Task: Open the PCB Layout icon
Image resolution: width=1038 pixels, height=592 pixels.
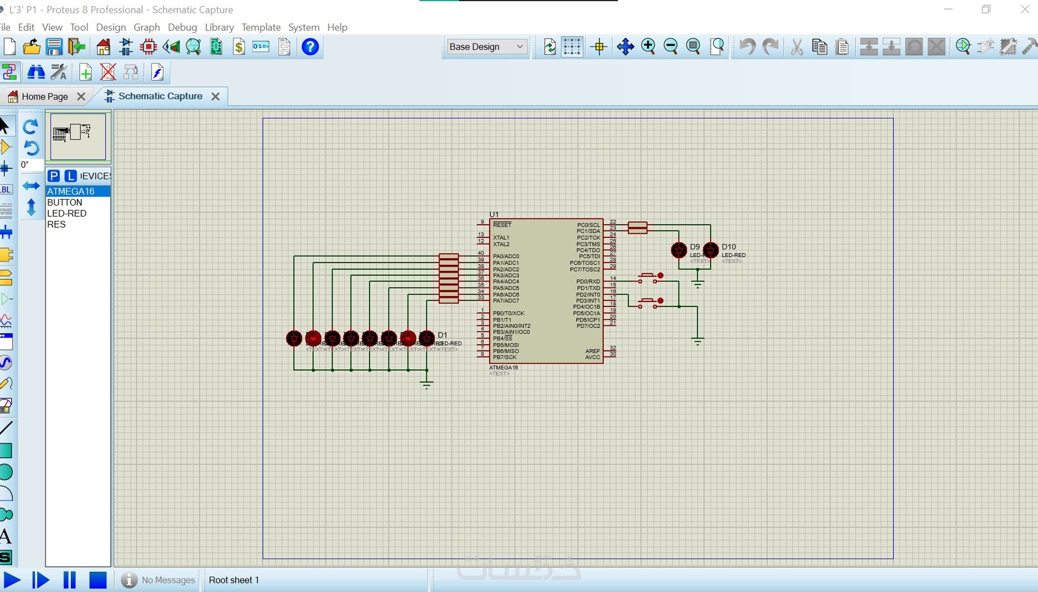Action: click(x=148, y=47)
